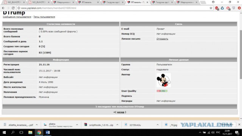Viewport: 242px width, 136px height.
Task: Open the red adblock extension icon
Action: 217,8
